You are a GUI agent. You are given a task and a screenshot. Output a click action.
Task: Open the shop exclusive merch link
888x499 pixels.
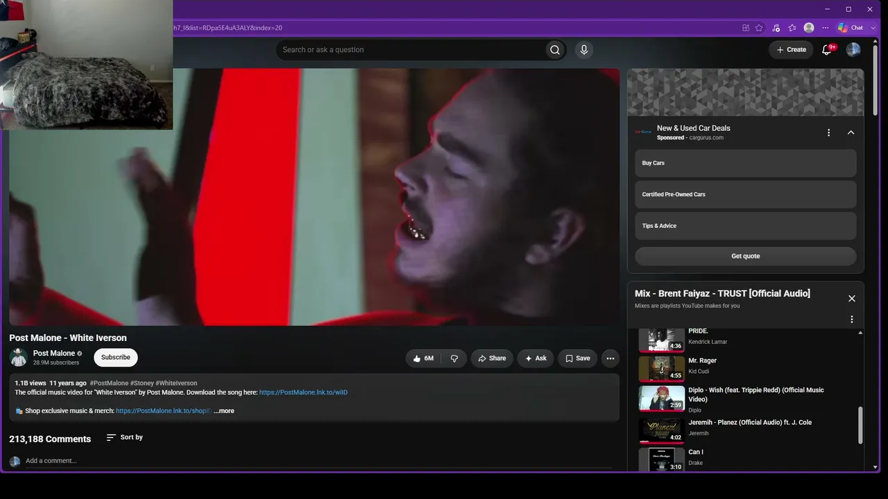pyautogui.click(x=164, y=411)
